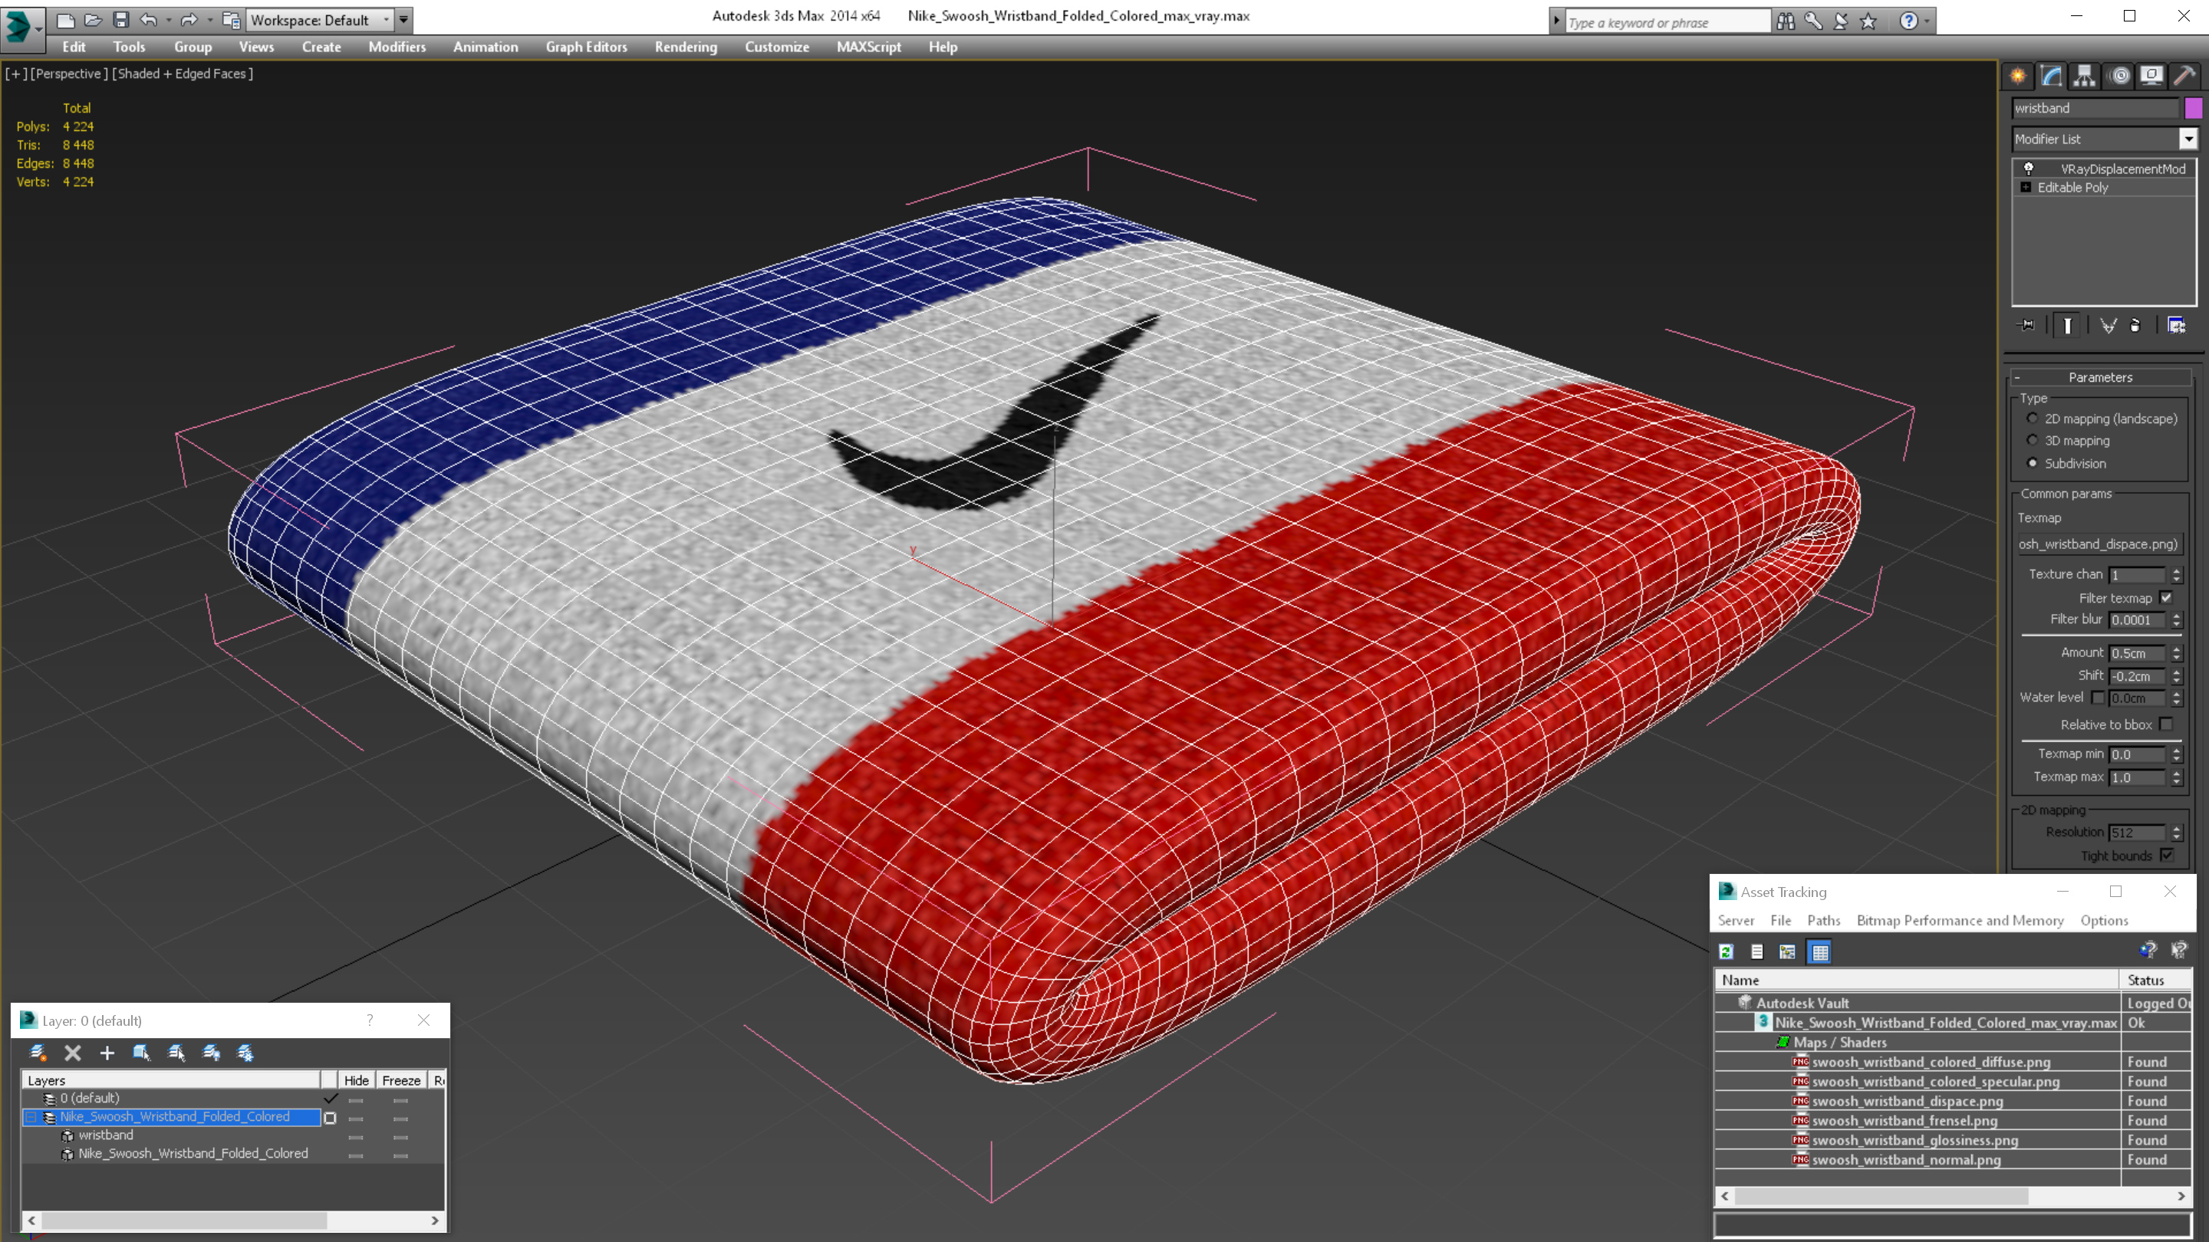Screen dimensions: 2209x1242
Task: Open the Rendering menu
Action: (x=686, y=47)
